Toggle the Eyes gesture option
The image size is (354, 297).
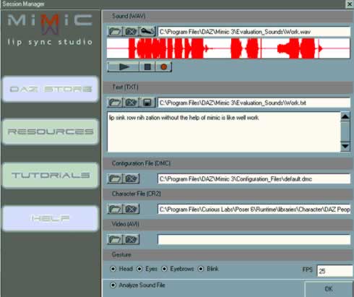point(139,269)
